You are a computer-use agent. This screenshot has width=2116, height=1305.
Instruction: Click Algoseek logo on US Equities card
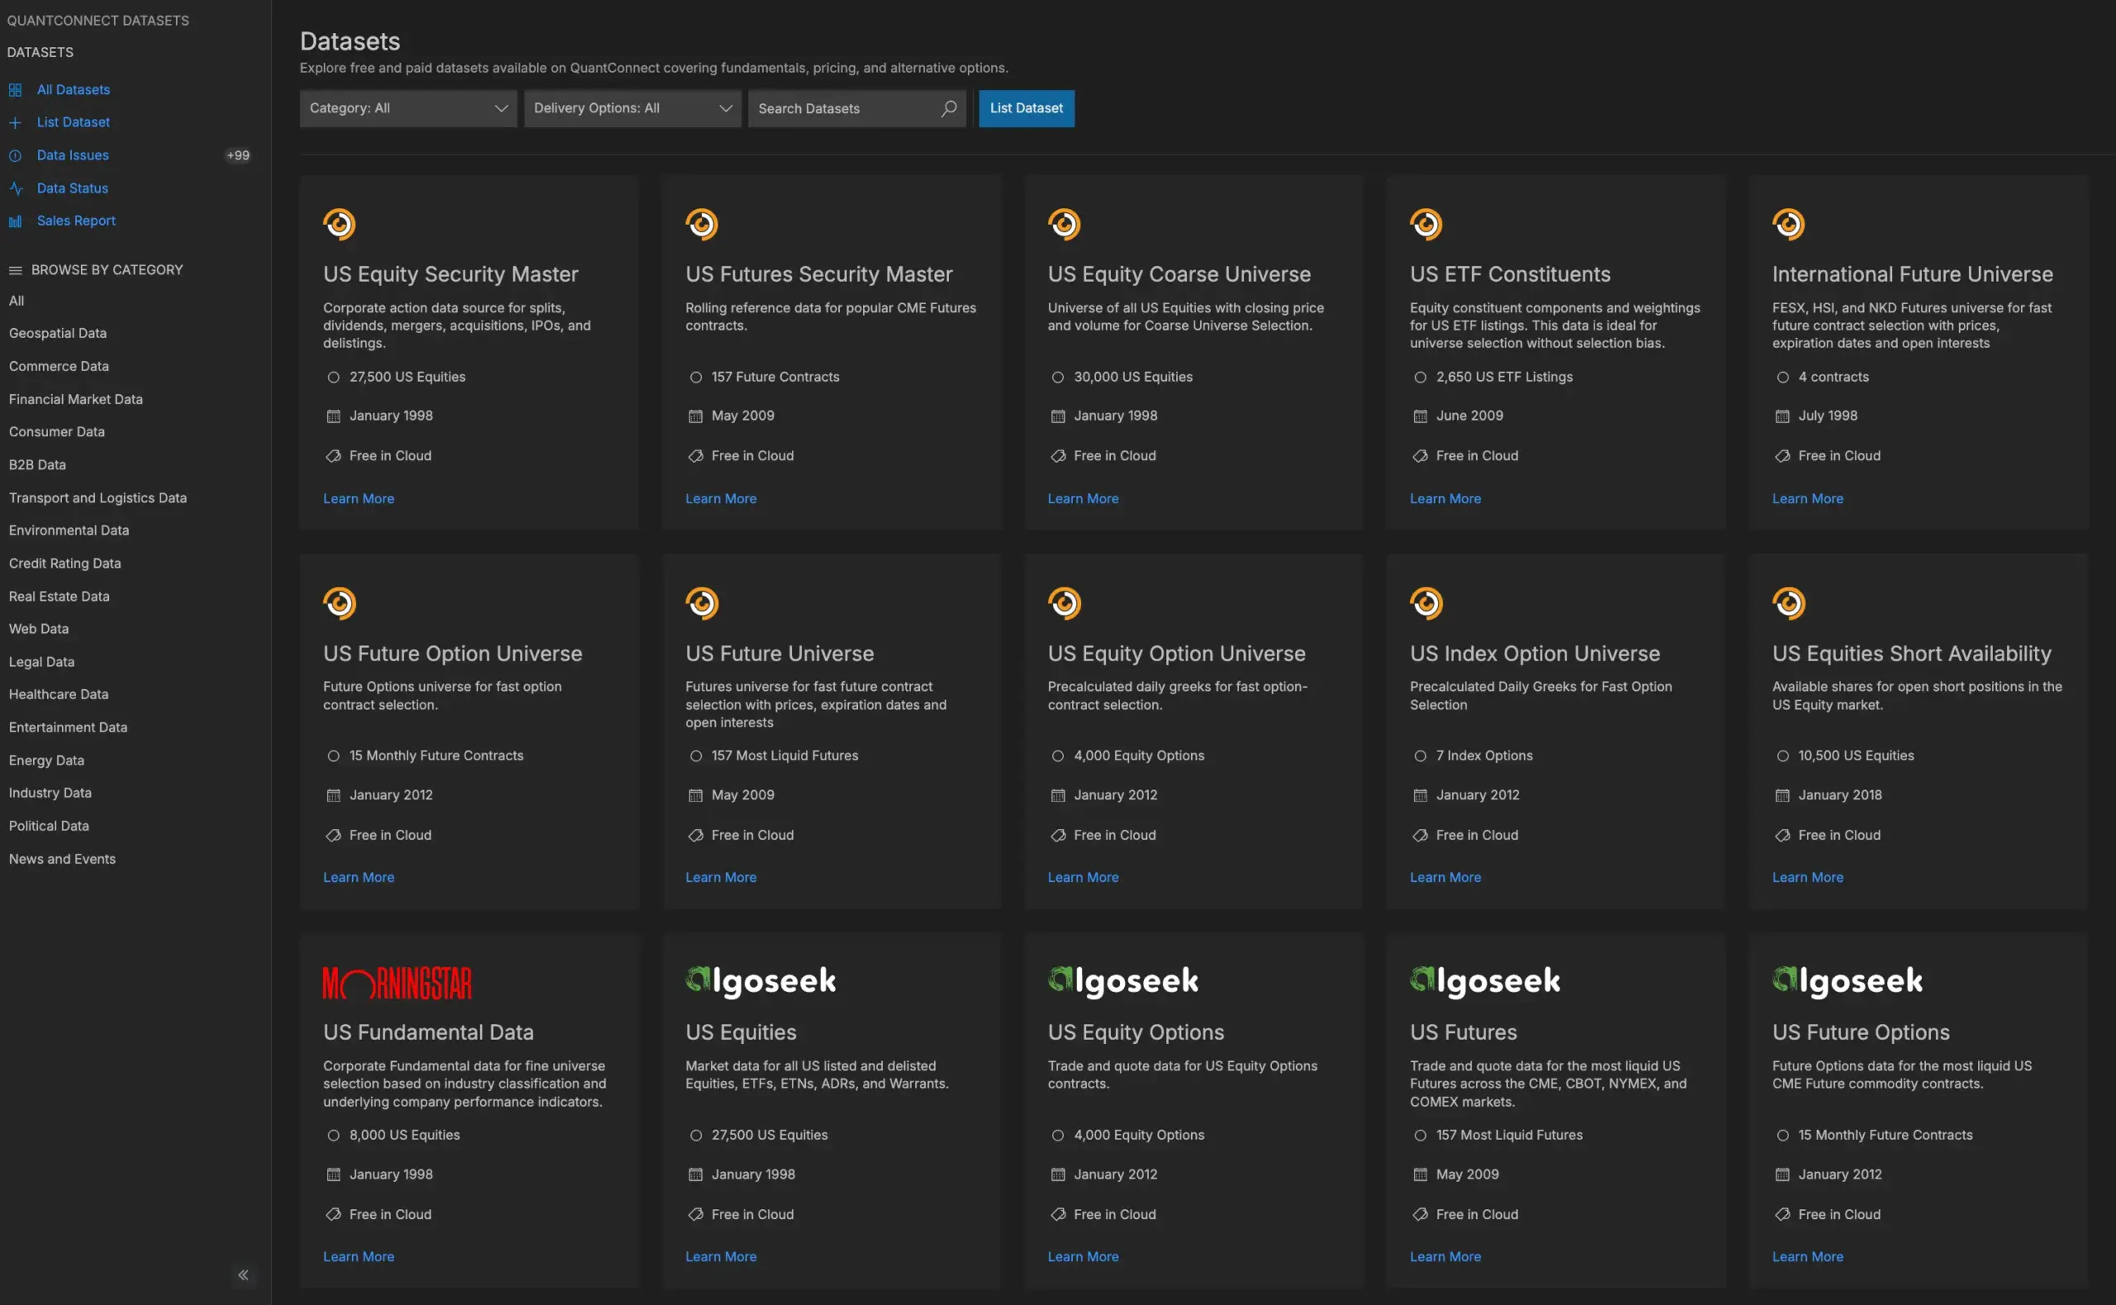coord(760,980)
